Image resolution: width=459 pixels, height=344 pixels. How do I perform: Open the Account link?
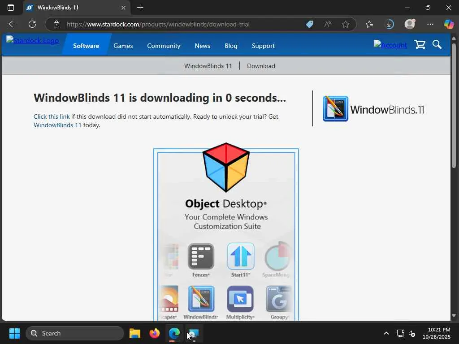(x=390, y=44)
